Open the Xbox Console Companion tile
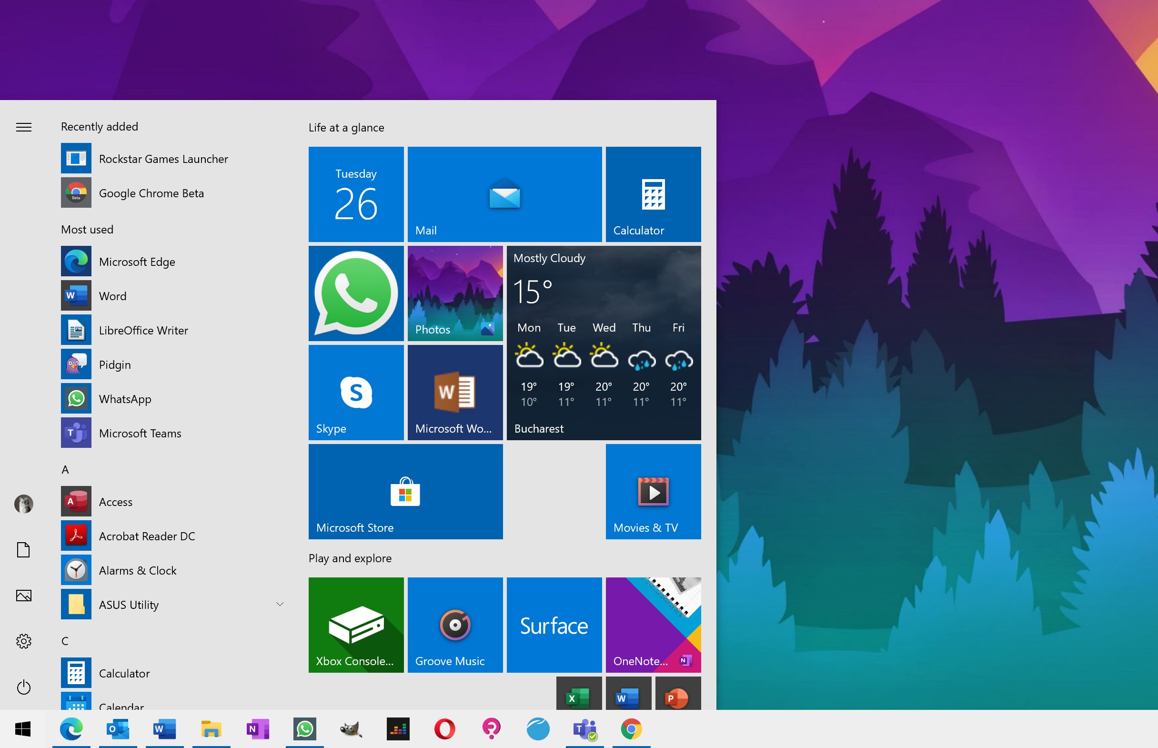The height and width of the screenshot is (748, 1158). (356, 625)
